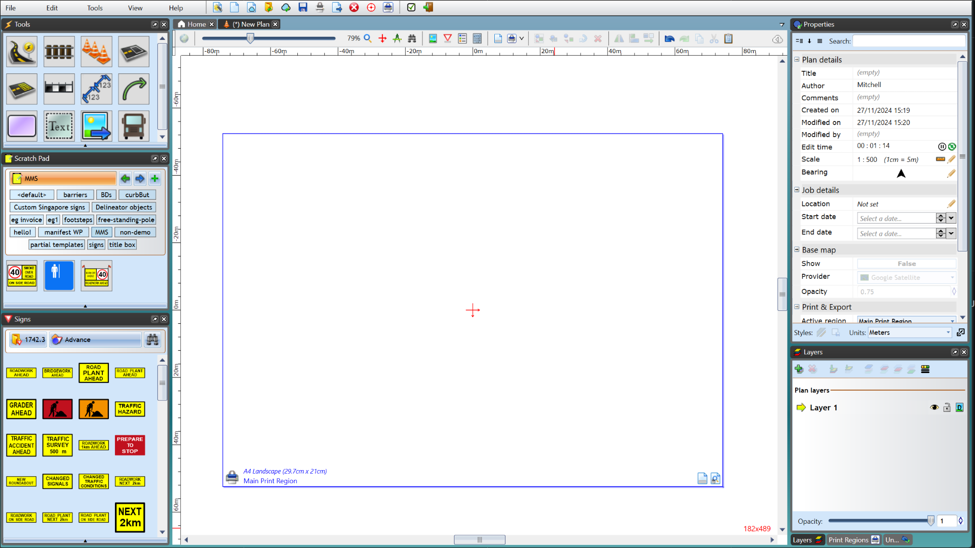Select the traffic cone tool
This screenshot has height=548, width=975.
coord(96,52)
